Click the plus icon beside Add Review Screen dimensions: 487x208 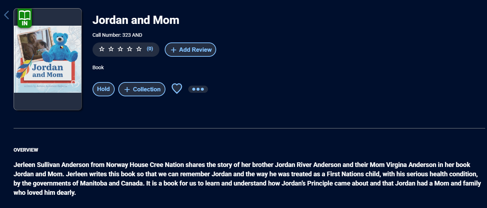coord(174,50)
